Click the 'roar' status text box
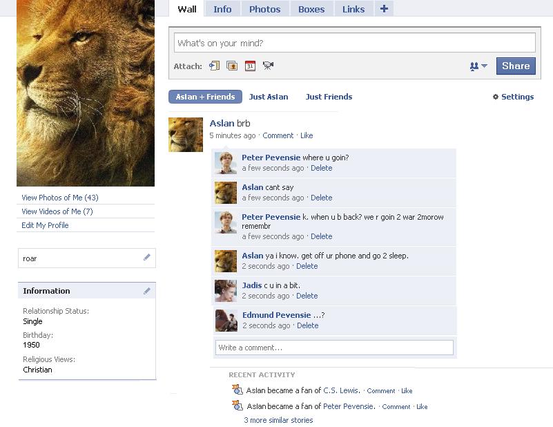Image resolution: width=553 pixels, height=427 pixels. (x=87, y=258)
